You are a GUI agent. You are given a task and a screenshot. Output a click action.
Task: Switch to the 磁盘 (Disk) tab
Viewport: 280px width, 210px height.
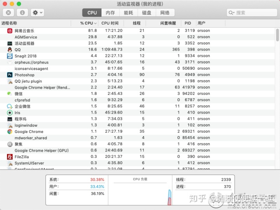coord(147,13)
